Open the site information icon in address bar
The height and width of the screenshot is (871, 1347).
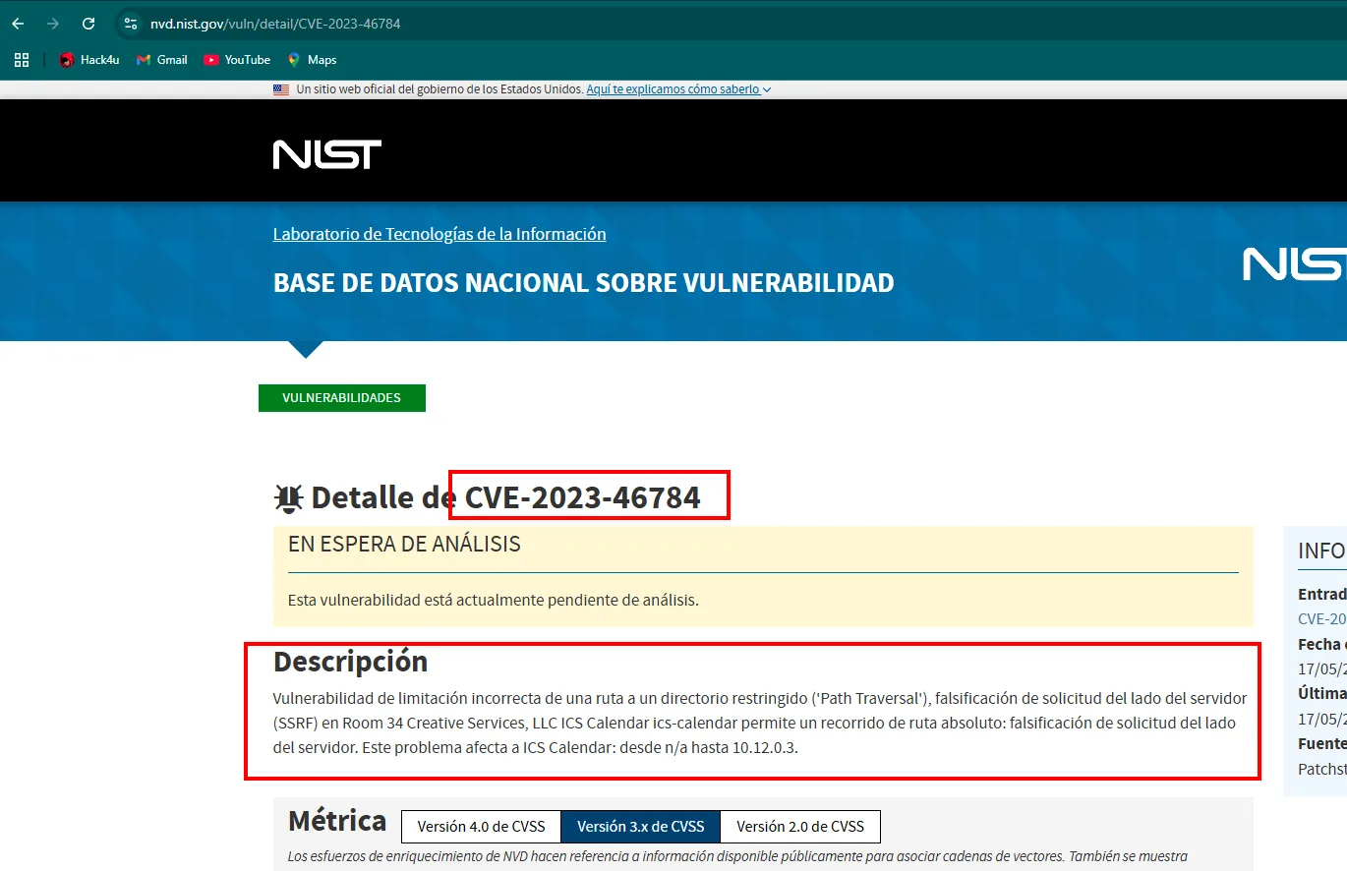[x=131, y=24]
